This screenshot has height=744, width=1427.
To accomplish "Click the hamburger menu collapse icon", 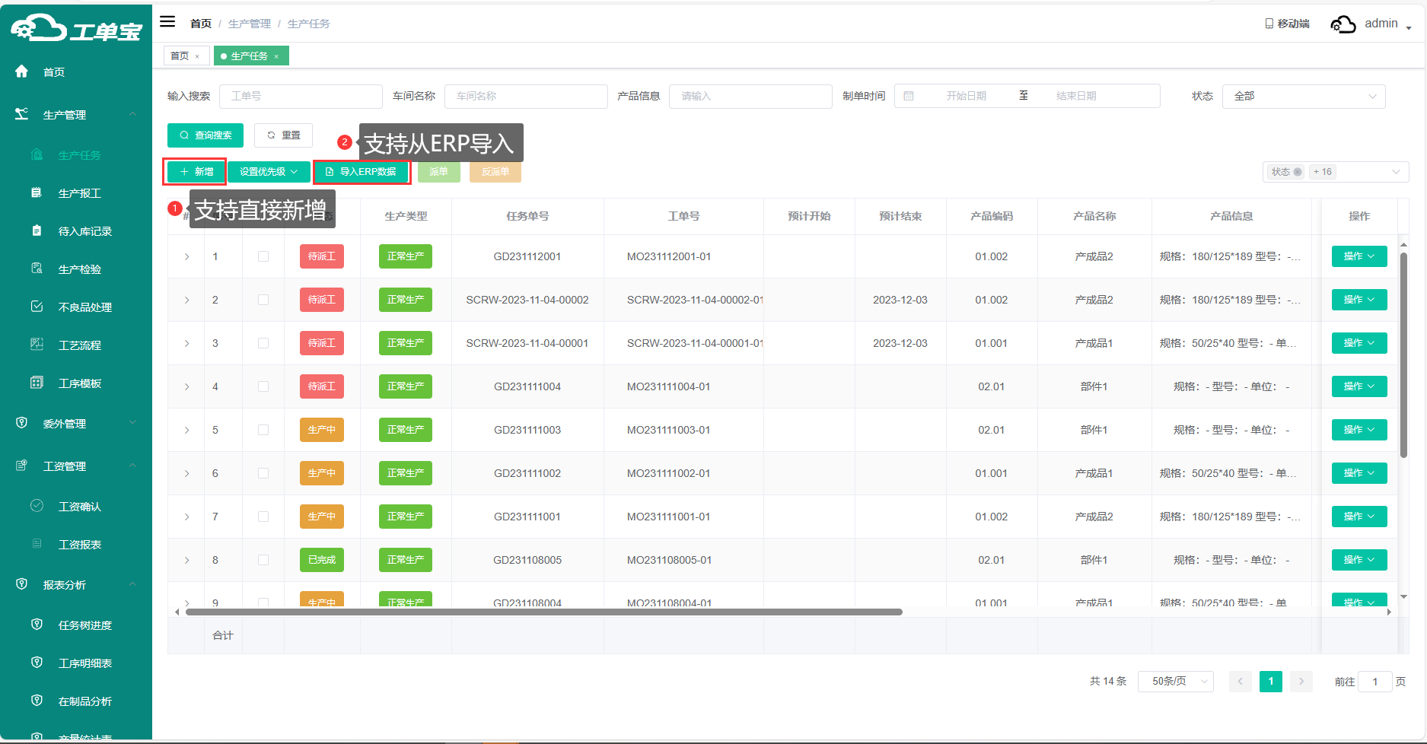I will click(x=167, y=22).
